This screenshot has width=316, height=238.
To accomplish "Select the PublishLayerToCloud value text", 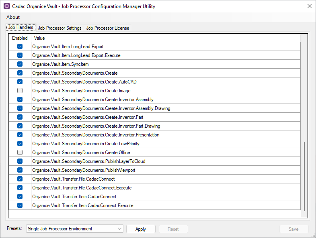I will click(x=89, y=162).
